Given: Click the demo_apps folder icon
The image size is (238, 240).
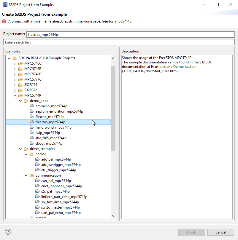Looking at the screenshot, I should (x=26, y=101).
